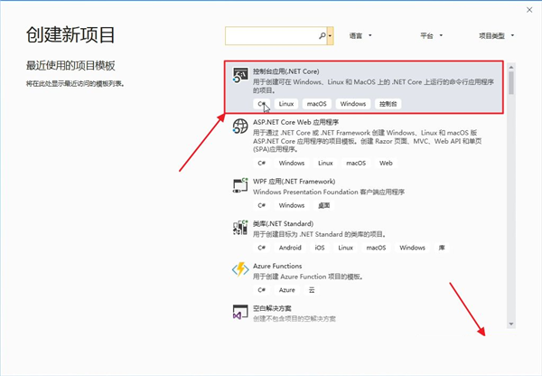
Task: Select the 空白解决方案 template title
Action: (272, 308)
